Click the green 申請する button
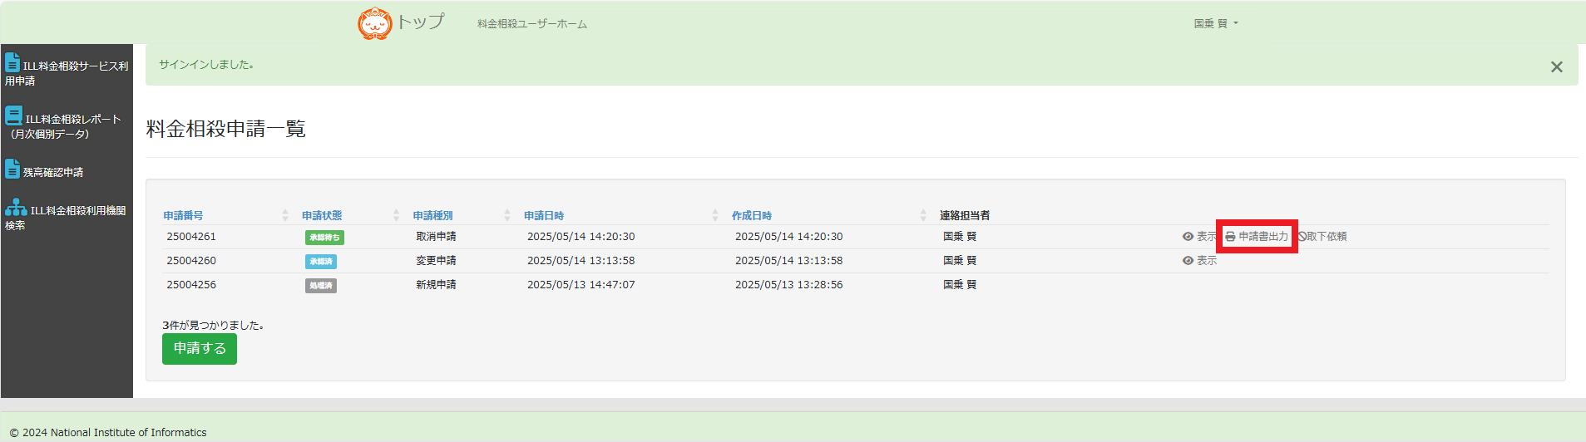This screenshot has height=442, width=1586. coord(200,349)
